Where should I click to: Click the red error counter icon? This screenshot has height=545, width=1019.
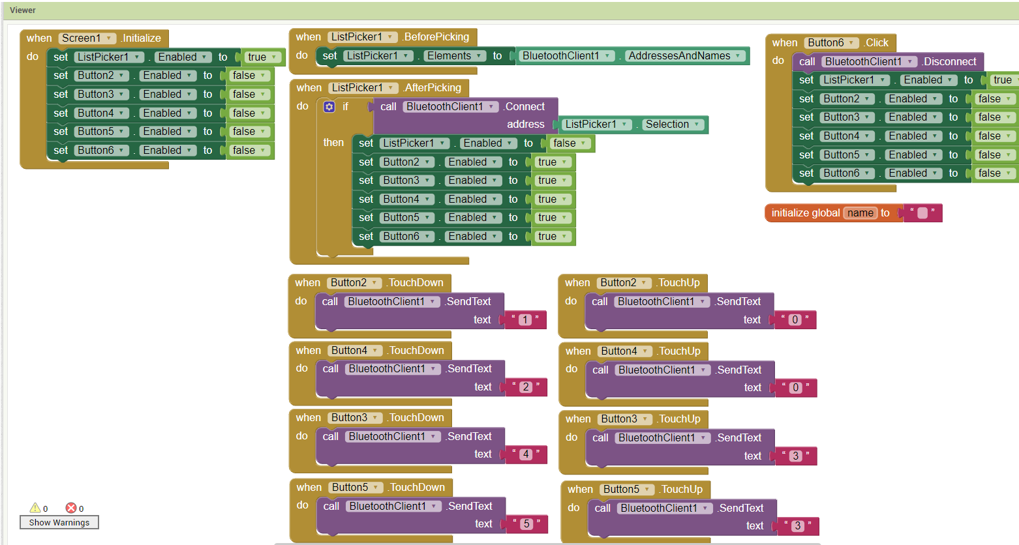pos(71,508)
